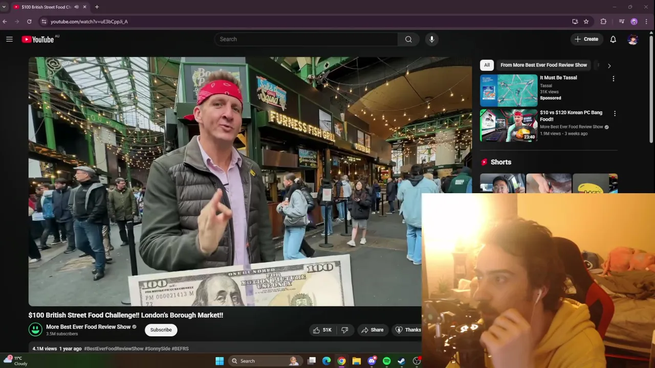Open Spotify from the taskbar
Screen dimensions: 655x368
(x=386, y=361)
